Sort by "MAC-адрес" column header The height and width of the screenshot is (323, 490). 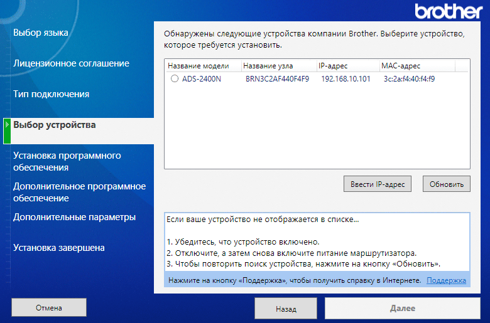[417, 66]
